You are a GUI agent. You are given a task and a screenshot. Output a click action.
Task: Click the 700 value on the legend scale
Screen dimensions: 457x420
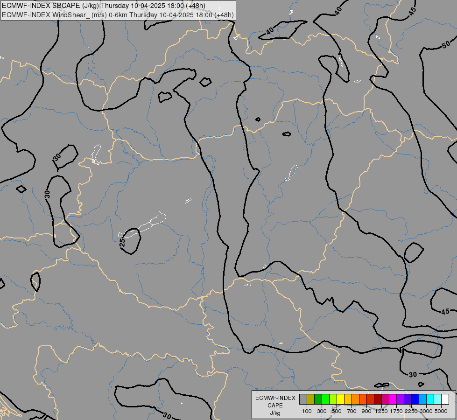tap(352, 411)
